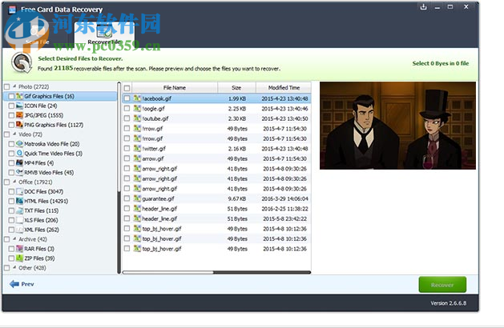
Task: Check the box for !acebook.gif
Action: [127, 98]
